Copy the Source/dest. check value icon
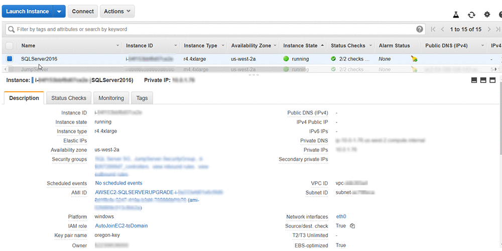502x251 pixels. [352, 226]
